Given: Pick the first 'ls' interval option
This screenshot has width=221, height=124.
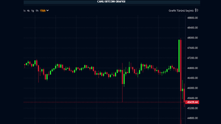Looking at the screenshot, I should [24, 11].
